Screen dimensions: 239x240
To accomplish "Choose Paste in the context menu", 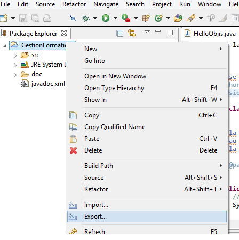I will [x=147, y=139].
